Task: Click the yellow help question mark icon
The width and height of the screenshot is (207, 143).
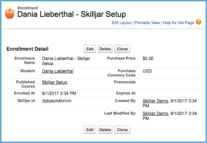Action: [198, 22]
